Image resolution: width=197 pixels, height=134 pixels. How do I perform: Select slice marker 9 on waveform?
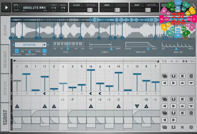[x=99, y=38]
